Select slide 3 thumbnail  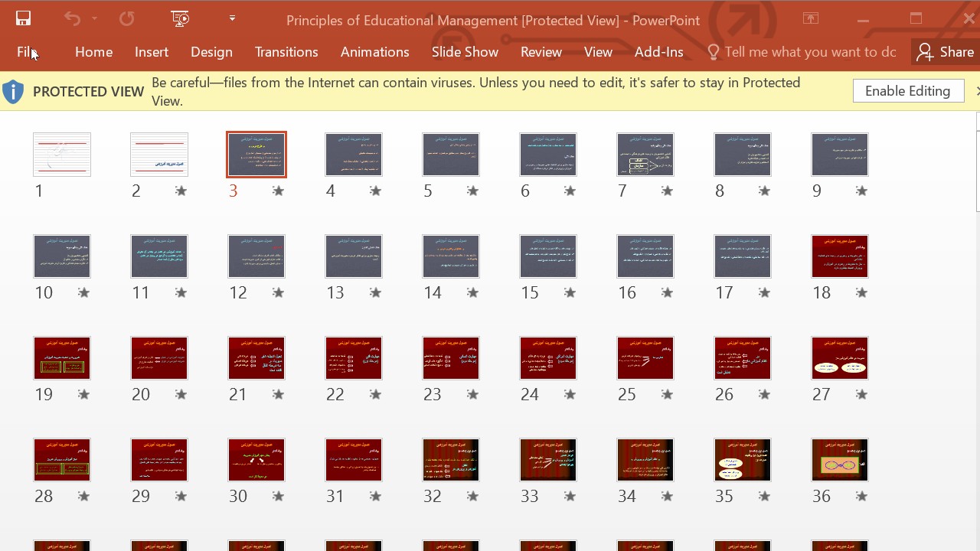pos(256,155)
